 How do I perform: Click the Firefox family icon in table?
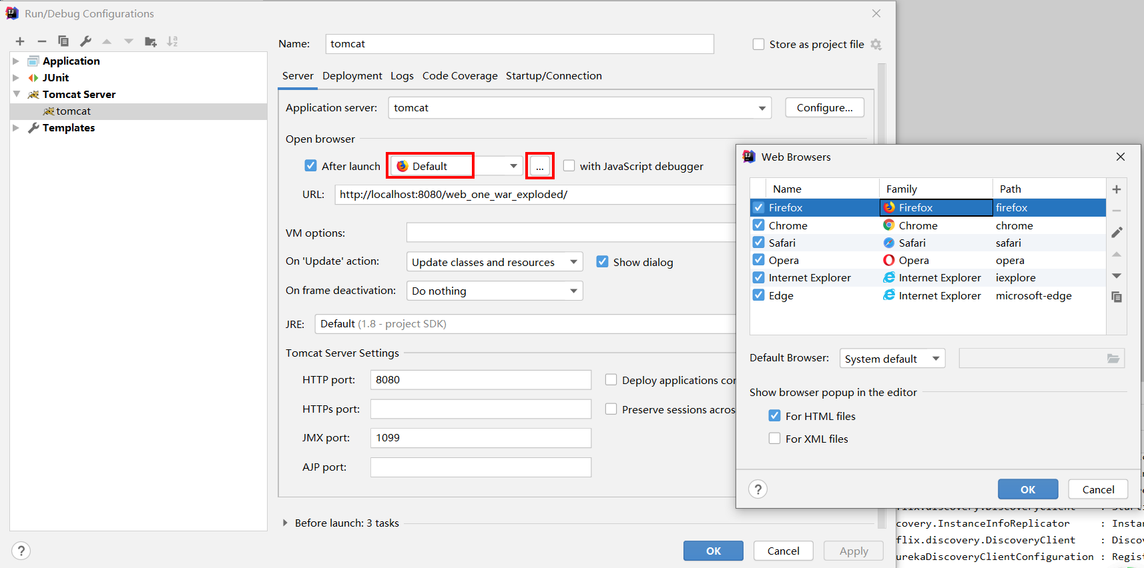tap(889, 207)
